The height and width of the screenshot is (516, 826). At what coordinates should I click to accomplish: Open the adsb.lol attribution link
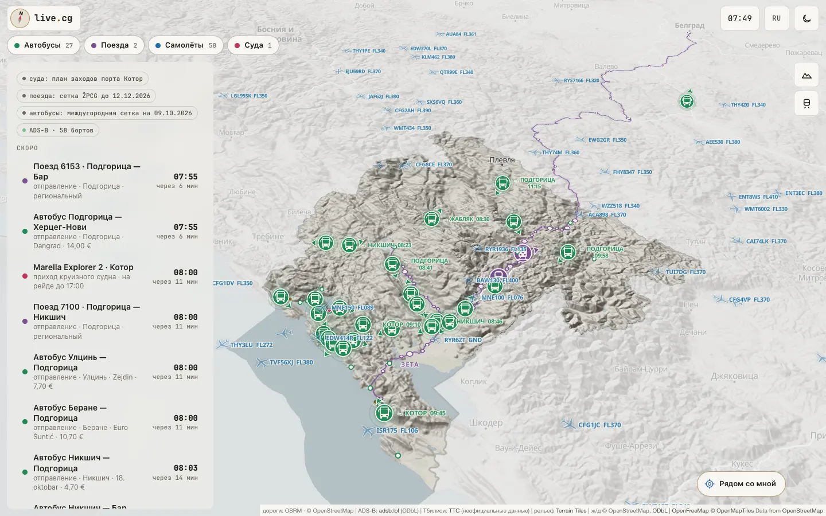click(388, 511)
